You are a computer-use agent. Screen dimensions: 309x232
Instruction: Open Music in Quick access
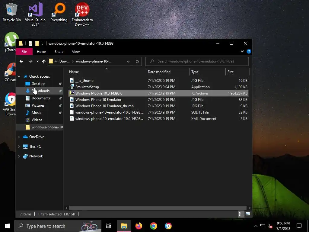click(37, 113)
